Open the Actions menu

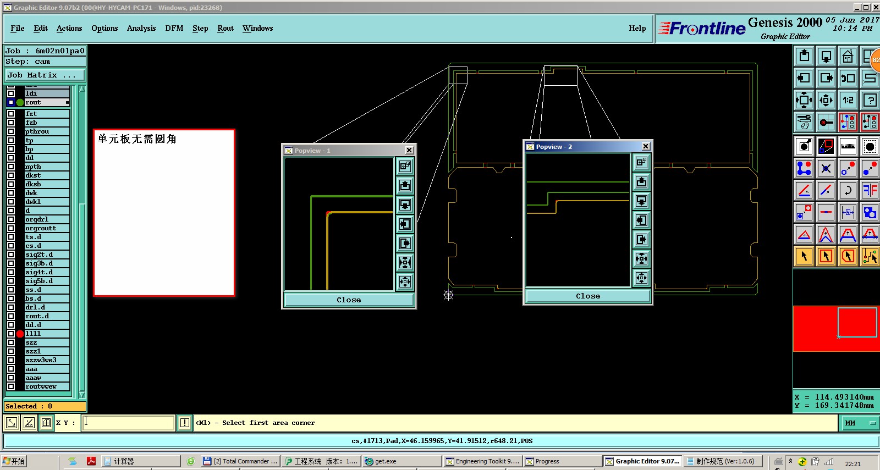click(69, 28)
